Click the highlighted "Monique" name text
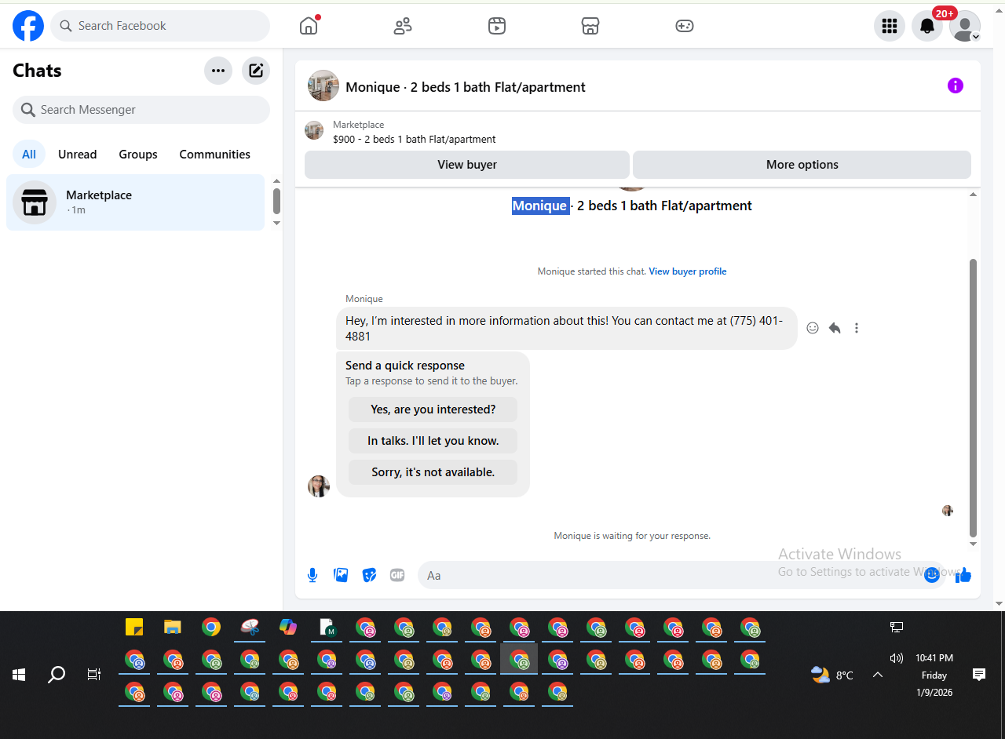1005x739 pixels. point(539,206)
